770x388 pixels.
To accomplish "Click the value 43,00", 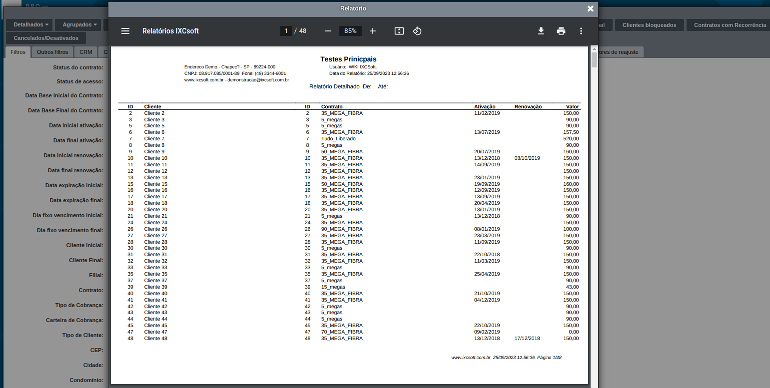I will (573, 287).
